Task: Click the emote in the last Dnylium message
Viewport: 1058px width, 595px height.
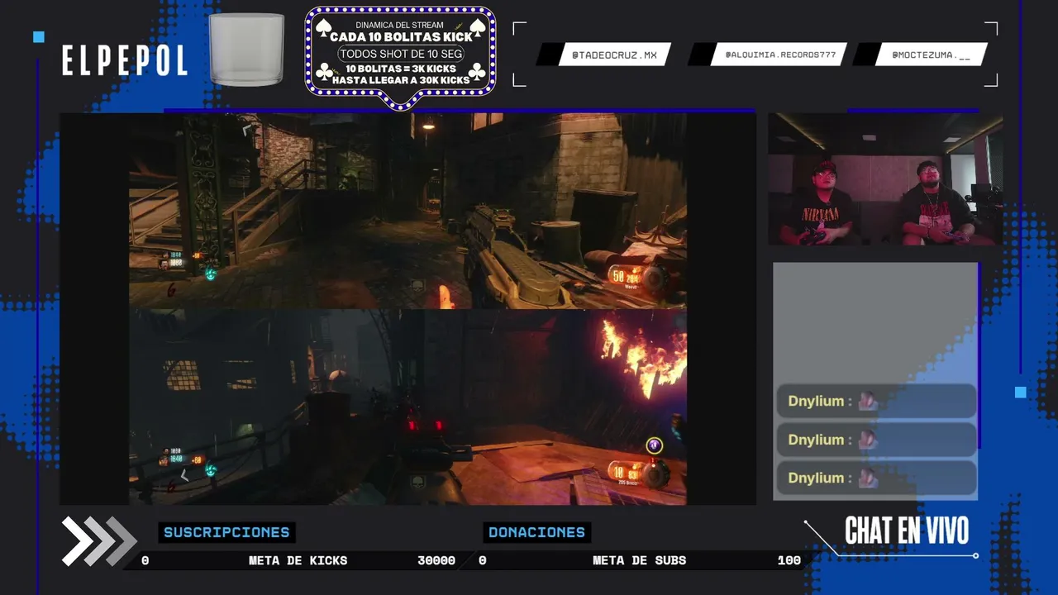Action: pos(867,478)
